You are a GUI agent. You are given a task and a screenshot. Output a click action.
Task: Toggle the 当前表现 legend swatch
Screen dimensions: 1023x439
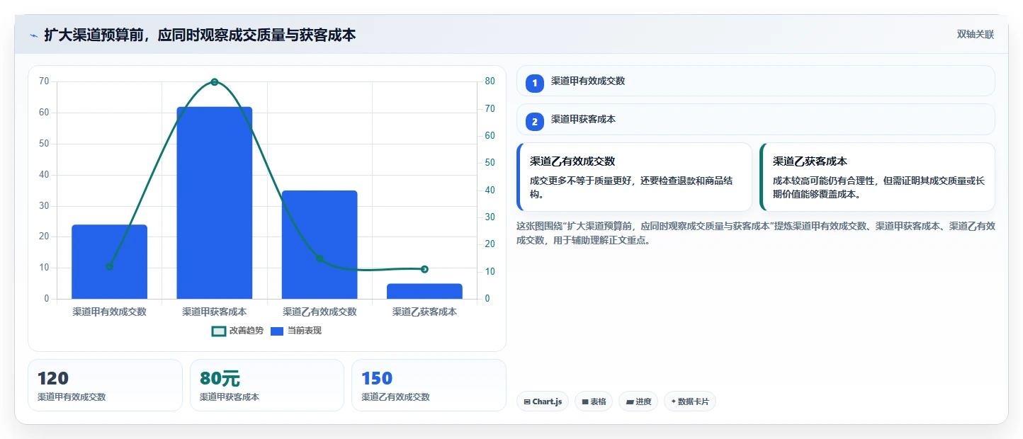(x=277, y=331)
